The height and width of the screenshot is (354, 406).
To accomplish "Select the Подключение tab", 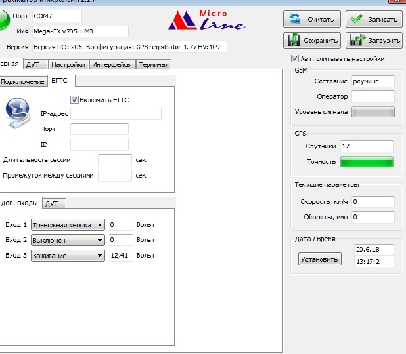I will point(22,81).
